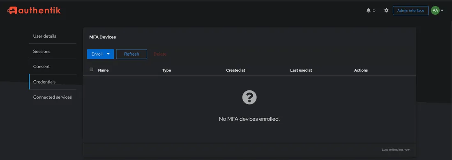
Task: Click the Name column header
Action: click(103, 70)
